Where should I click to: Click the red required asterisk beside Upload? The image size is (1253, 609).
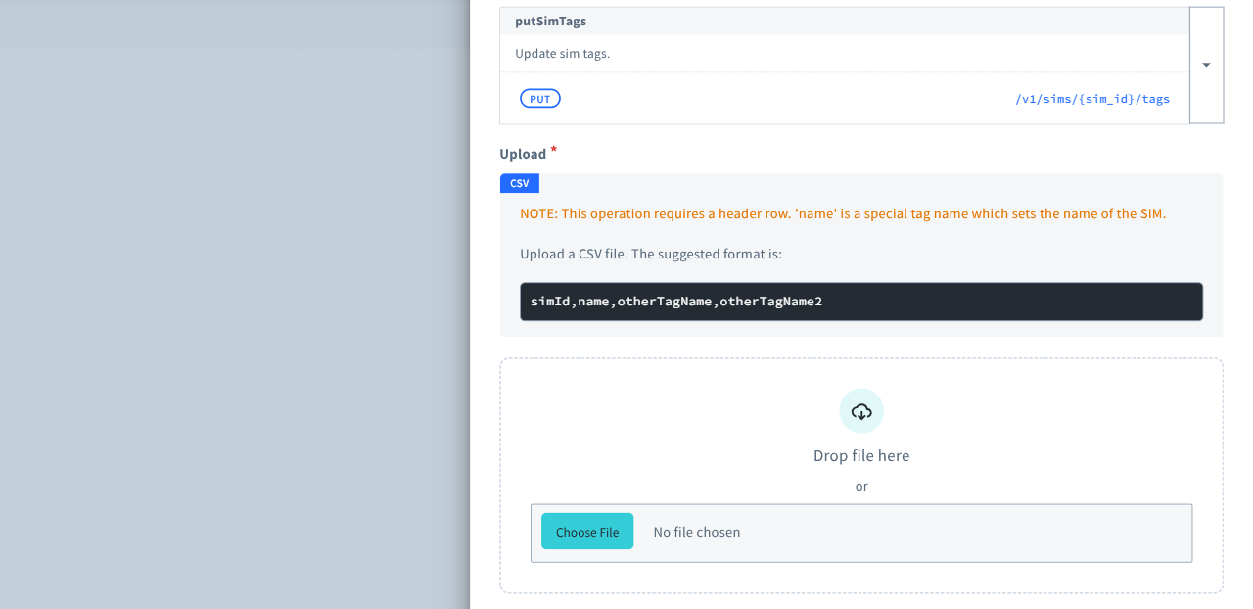pyautogui.click(x=553, y=148)
